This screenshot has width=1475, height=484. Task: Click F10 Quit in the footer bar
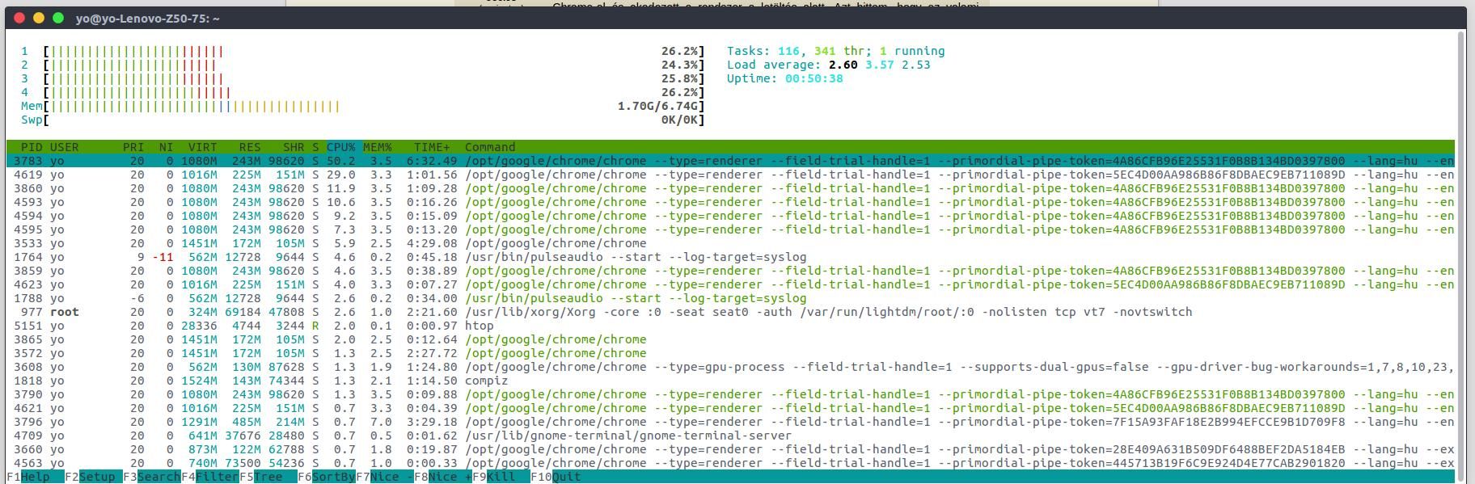pyautogui.click(x=556, y=477)
